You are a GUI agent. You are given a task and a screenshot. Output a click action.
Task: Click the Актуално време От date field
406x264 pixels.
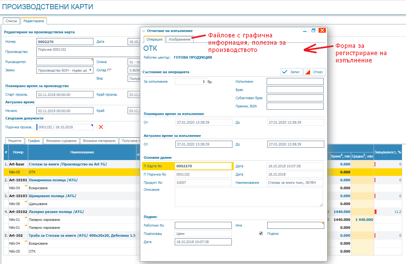click(204, 144)
